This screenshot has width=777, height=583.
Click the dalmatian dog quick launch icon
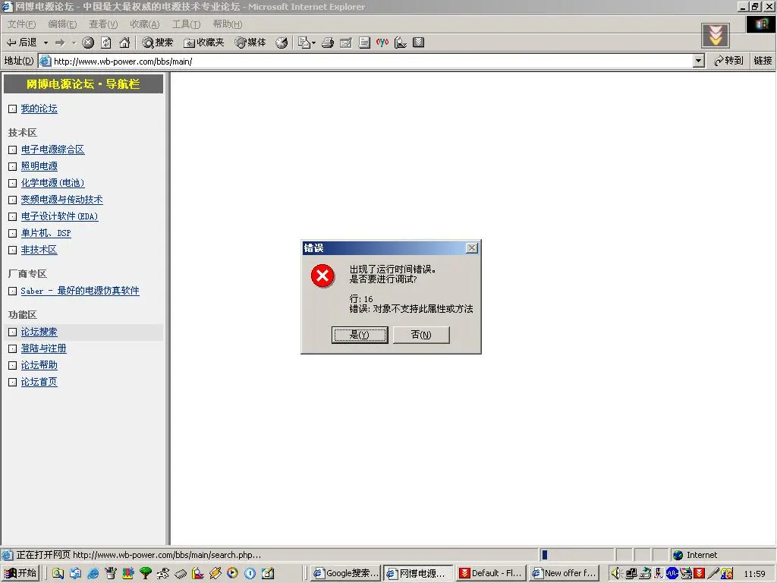tap(162, 574)
